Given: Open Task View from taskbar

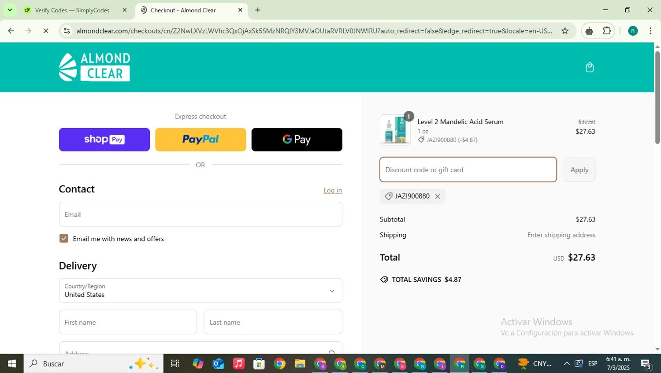Looking at the screenshot, I should pos(175,363).
